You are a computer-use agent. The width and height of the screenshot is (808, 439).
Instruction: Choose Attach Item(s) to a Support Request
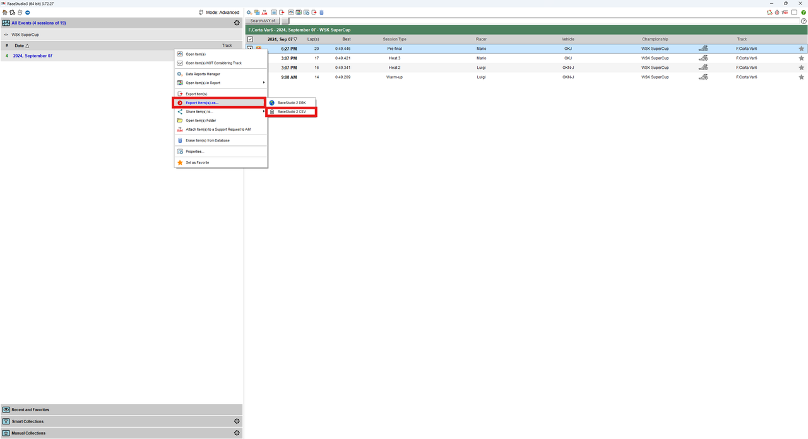point(221,129)
